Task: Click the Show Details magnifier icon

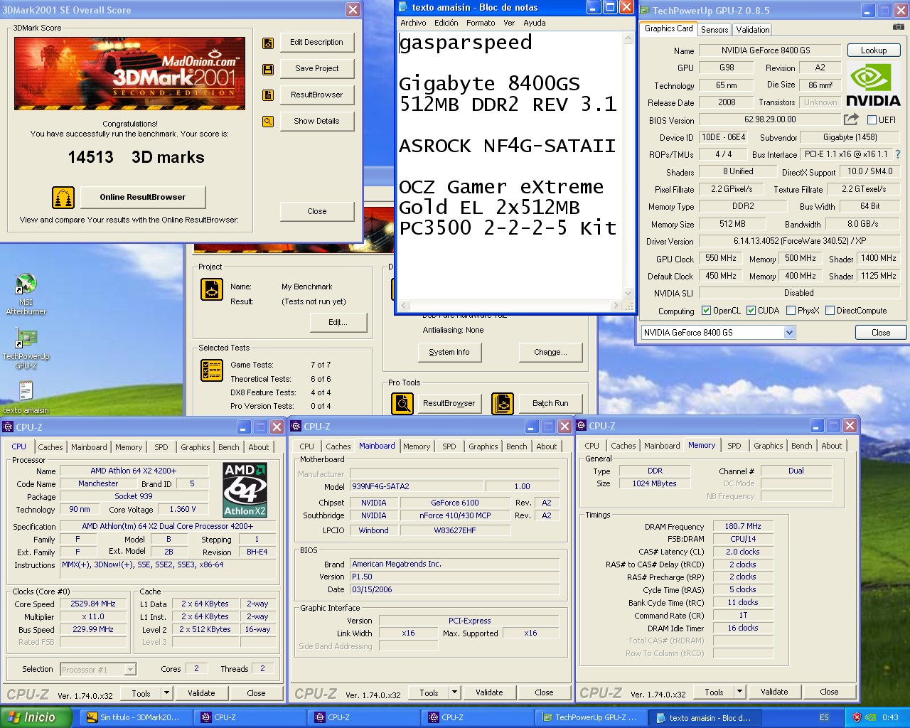Action: (268, 122)
